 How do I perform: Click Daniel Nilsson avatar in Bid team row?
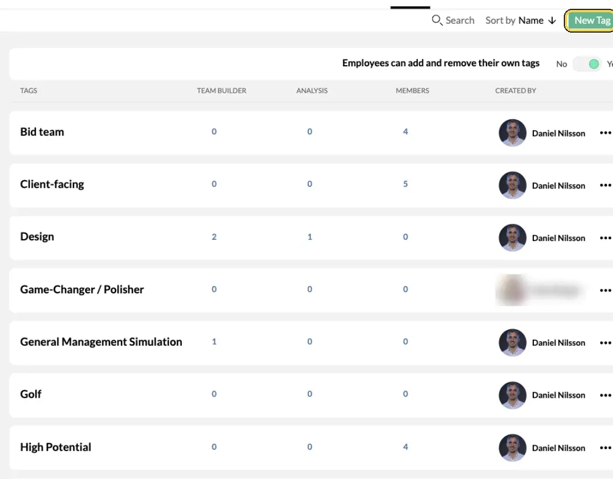[512, 133]
